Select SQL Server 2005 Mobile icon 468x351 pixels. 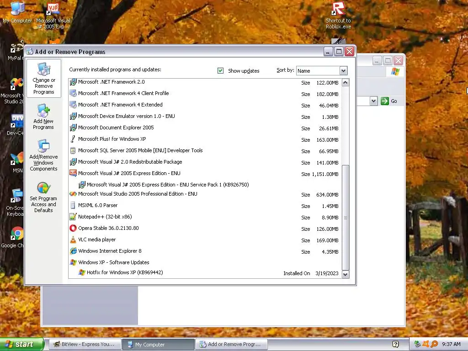73,150
